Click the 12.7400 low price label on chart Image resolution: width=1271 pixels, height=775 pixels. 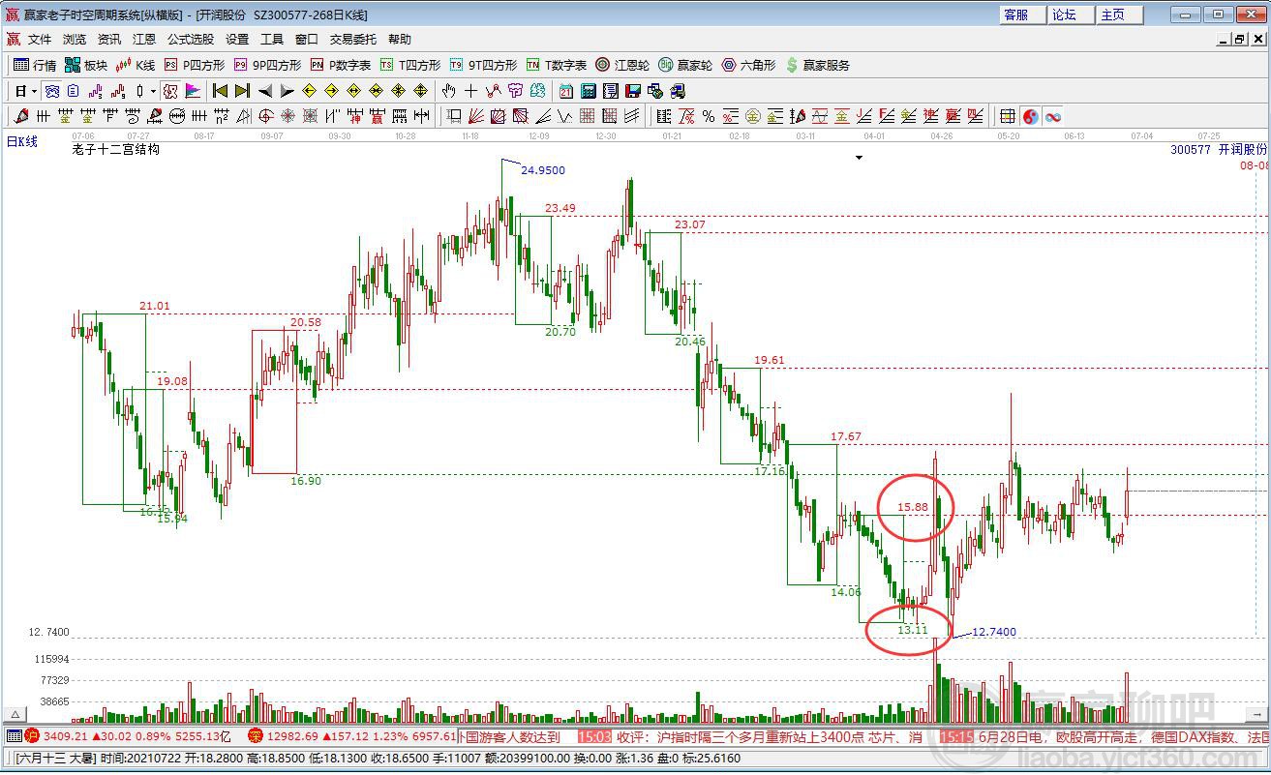994,632
